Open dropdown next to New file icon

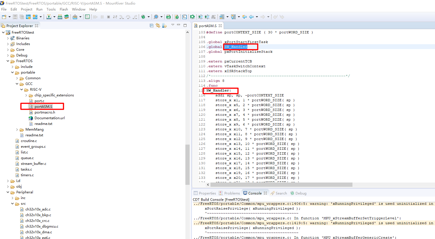pyautogui.click(x=9, y=17)
